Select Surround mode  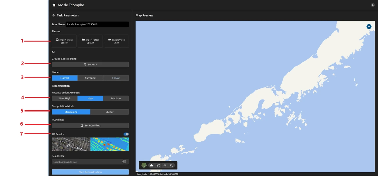pyautogui.click(x=90, y=78)
